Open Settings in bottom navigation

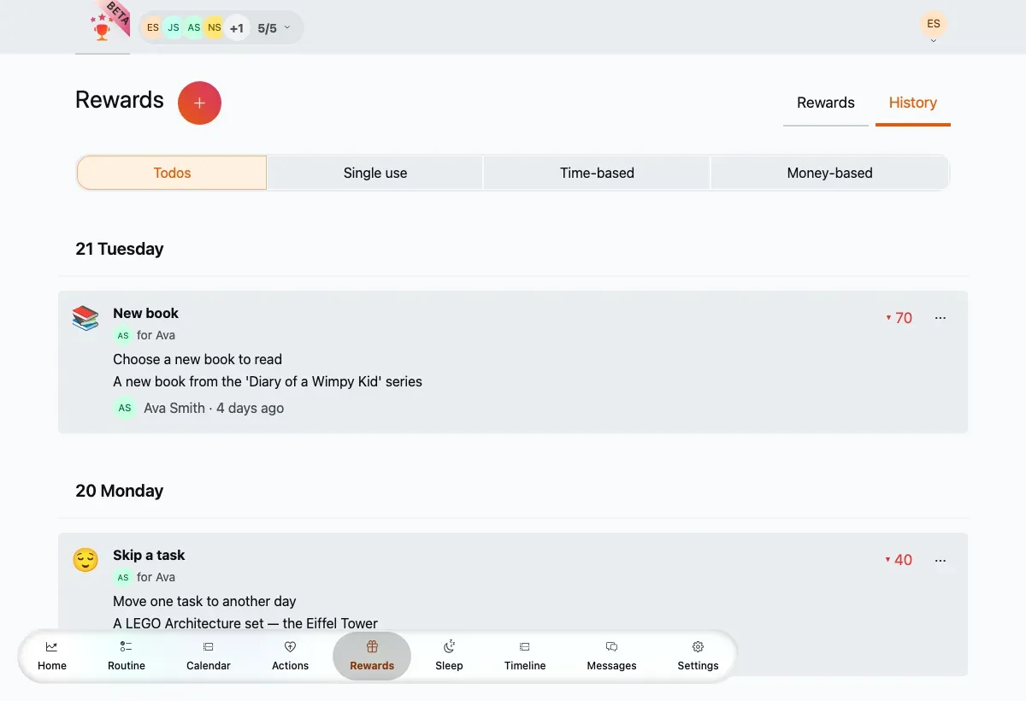(x=698, y=656)
